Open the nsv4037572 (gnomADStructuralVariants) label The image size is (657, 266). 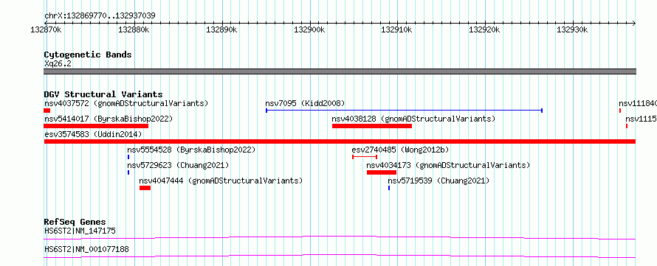(126, 103)
